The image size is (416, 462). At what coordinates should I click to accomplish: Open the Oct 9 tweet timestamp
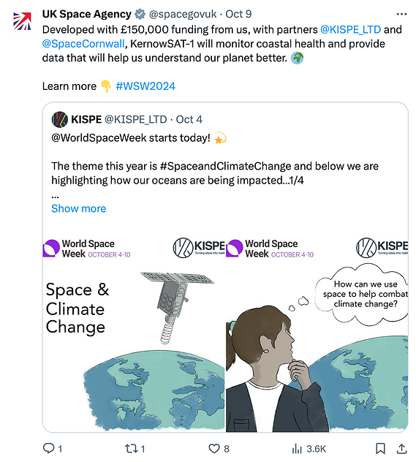(x=238, y=14)
